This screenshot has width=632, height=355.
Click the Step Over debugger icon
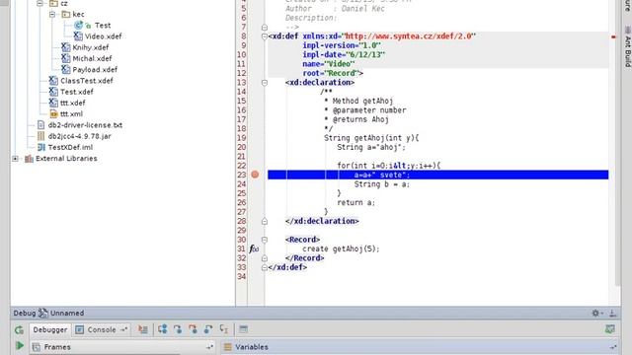click(x=162, y=329)
